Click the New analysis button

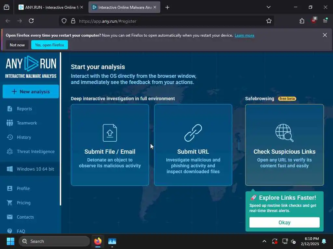point(31,91)
